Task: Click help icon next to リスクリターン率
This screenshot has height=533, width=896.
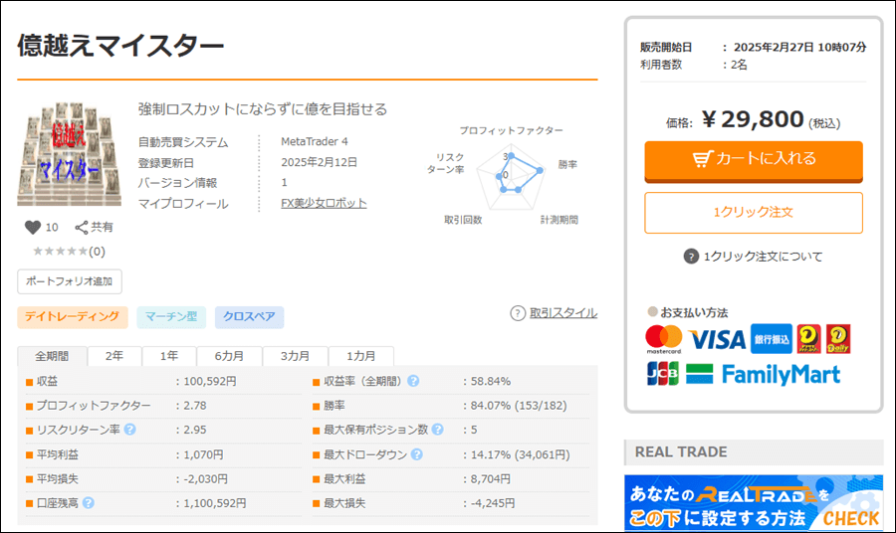Action: [130, 430]
